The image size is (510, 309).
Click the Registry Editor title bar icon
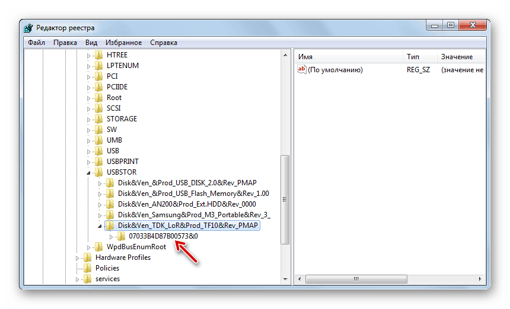tap(28, 28)
